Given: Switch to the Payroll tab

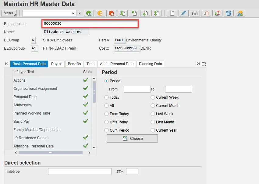Looking at the screenshot, I should pyautogui.click(x=57, y=64).
